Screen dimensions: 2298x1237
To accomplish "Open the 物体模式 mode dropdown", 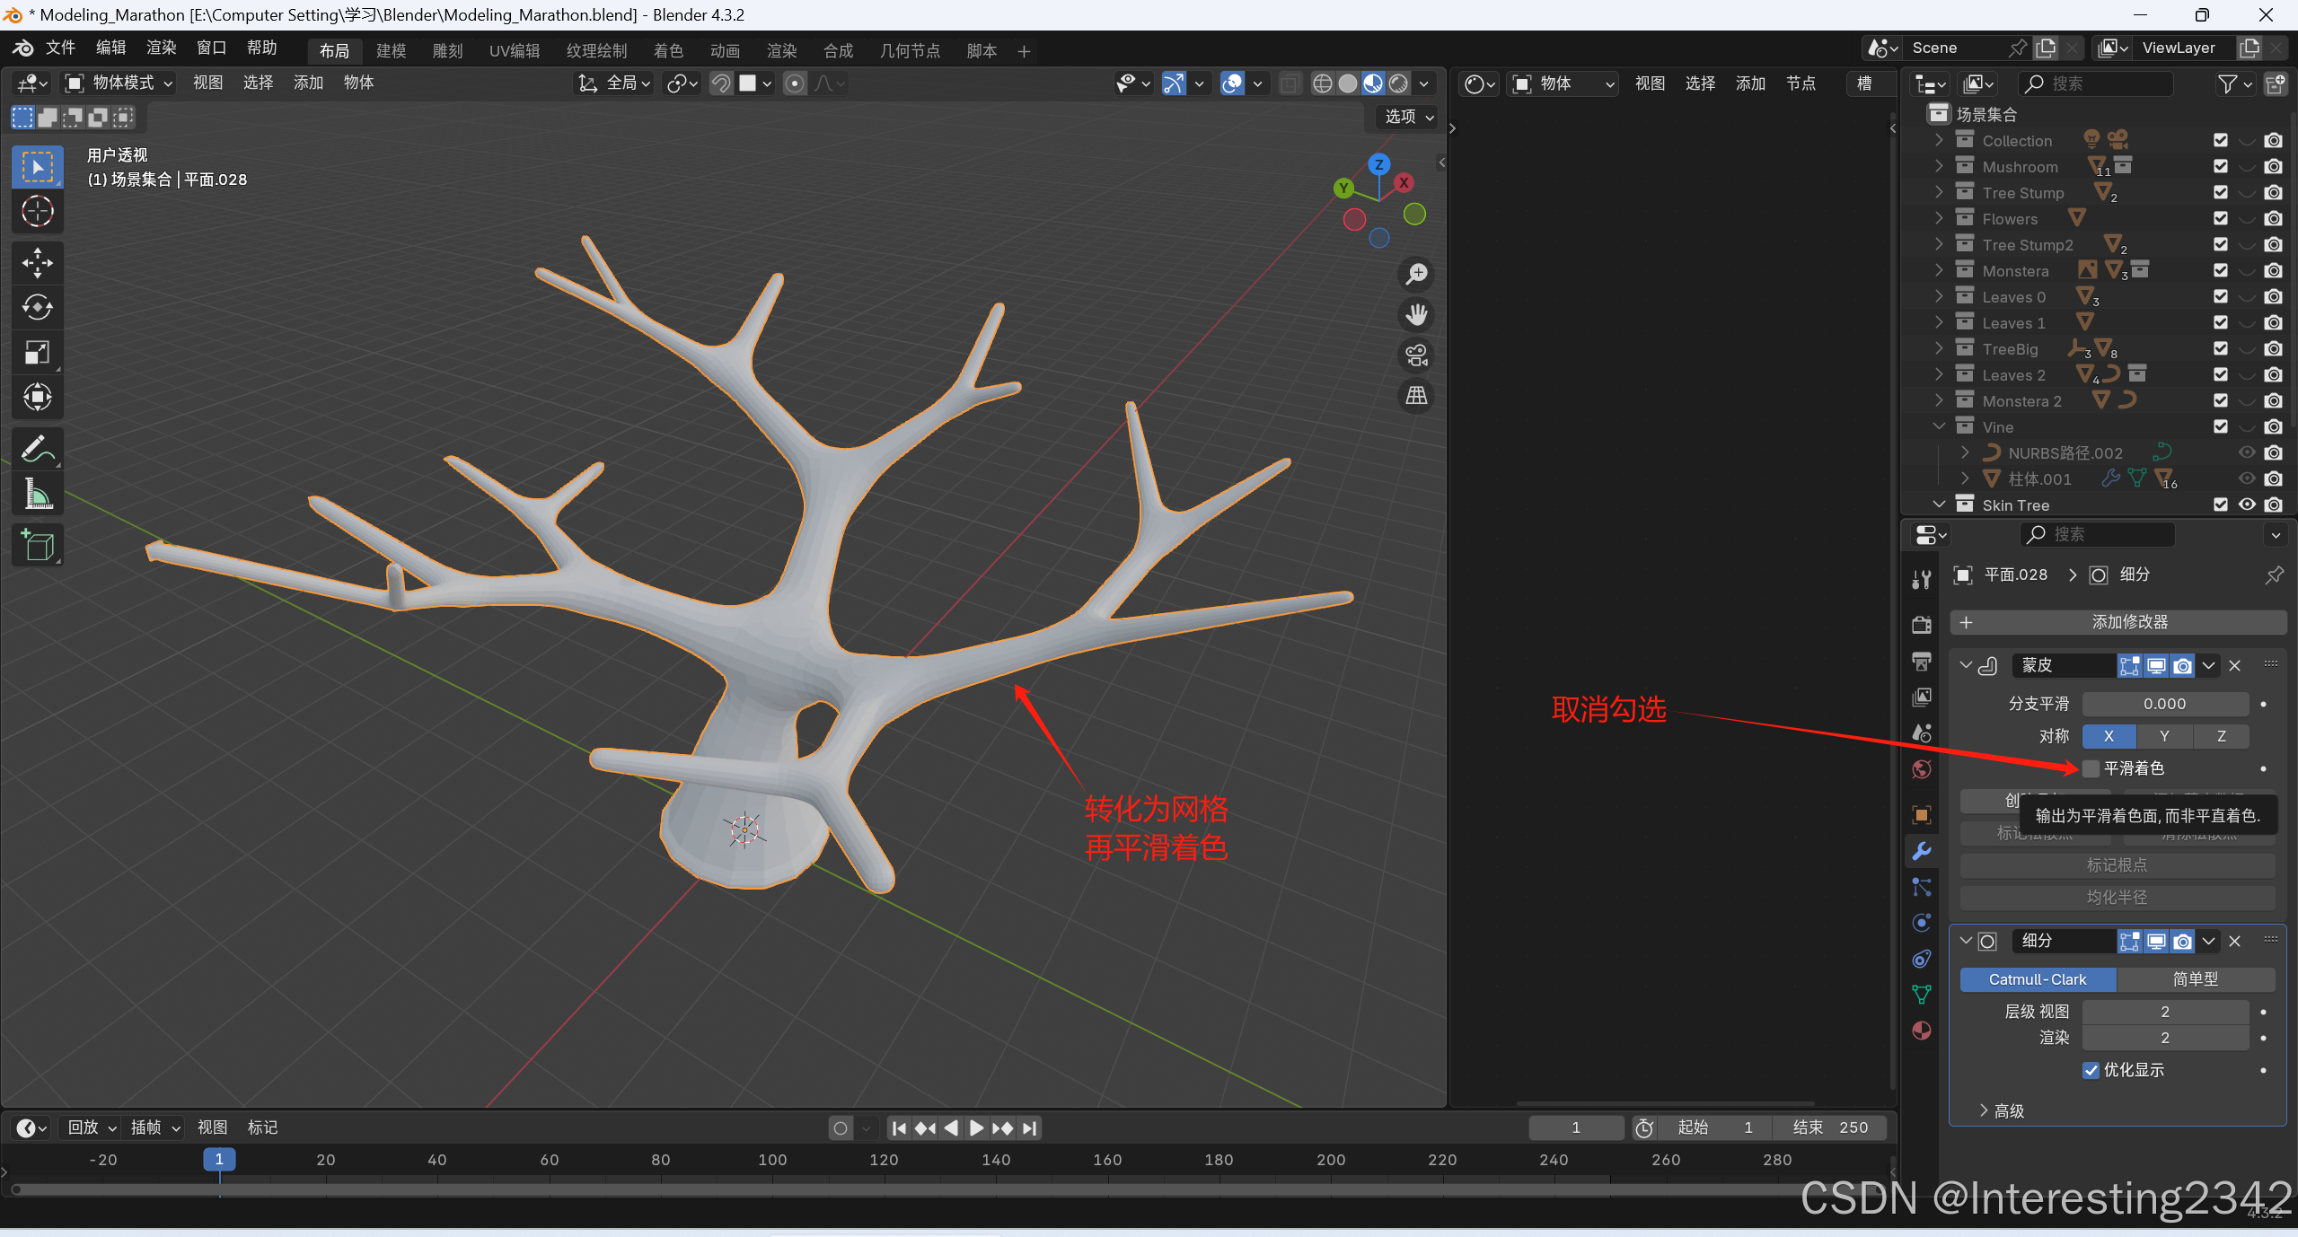I will tap(119, 83).
